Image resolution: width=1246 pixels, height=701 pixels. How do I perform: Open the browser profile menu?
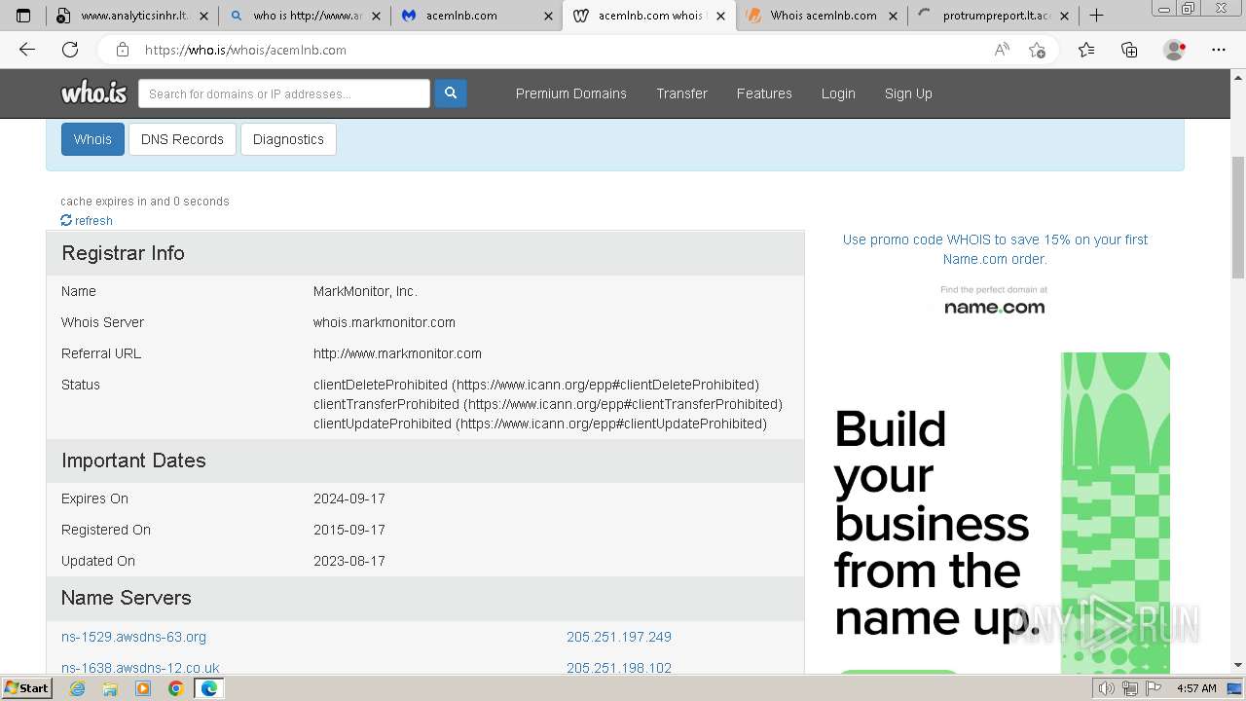pos(1175,50)
